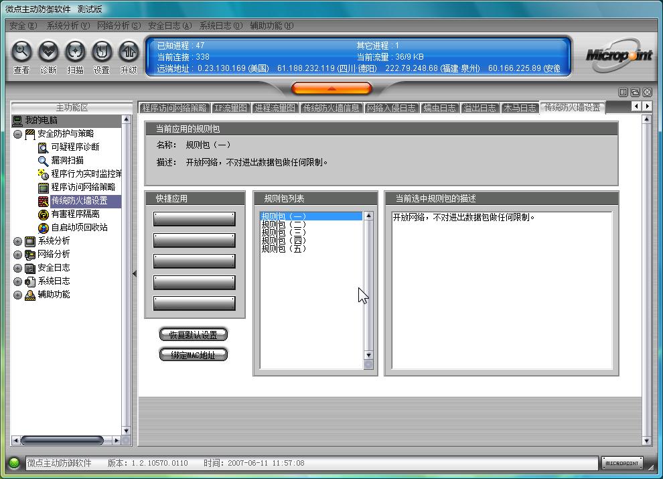Switch to the 程序访问网络策略 tab
Screen dimensions: 663x479
[174, 108]
